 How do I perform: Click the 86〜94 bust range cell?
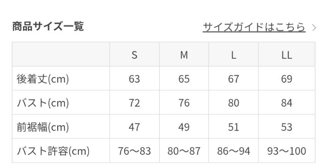click(x=234, y=151)
